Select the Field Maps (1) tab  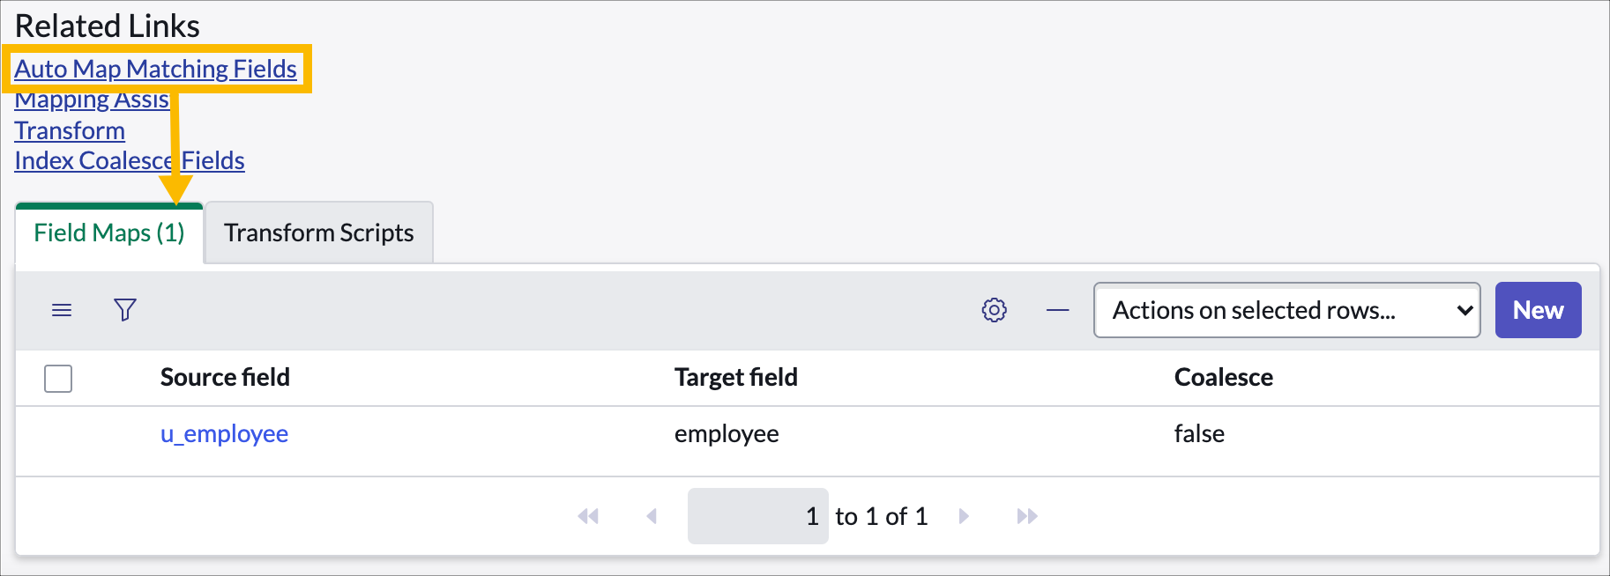tap(109, 233)
